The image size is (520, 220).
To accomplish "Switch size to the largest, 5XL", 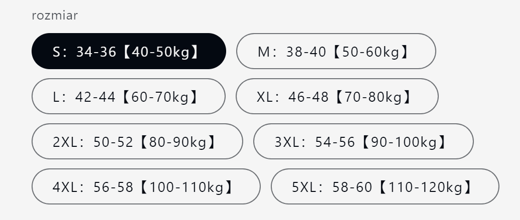I will [385, 186].
